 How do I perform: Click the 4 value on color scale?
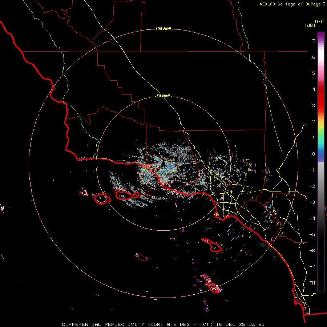(x=314, y=89)
